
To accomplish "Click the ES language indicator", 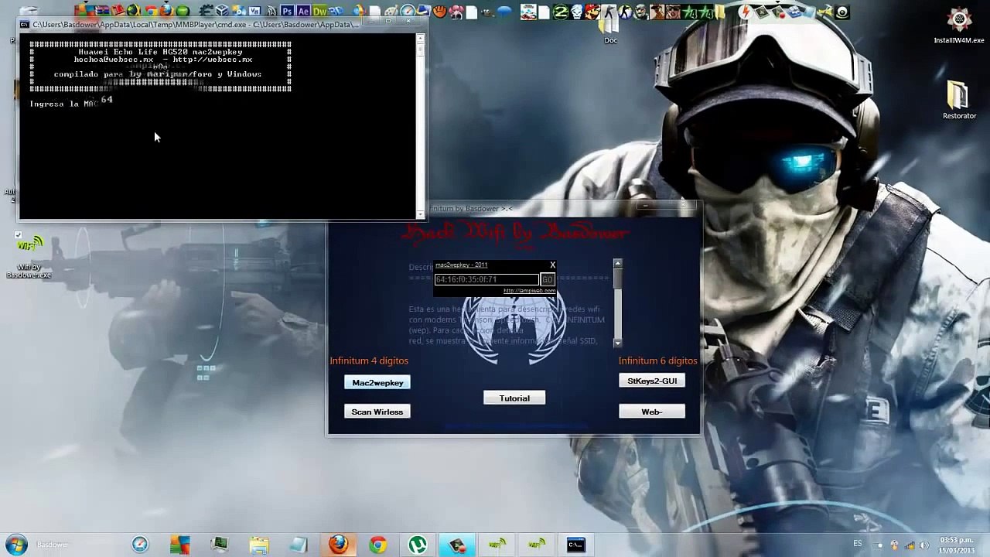I will click(858, 544).
